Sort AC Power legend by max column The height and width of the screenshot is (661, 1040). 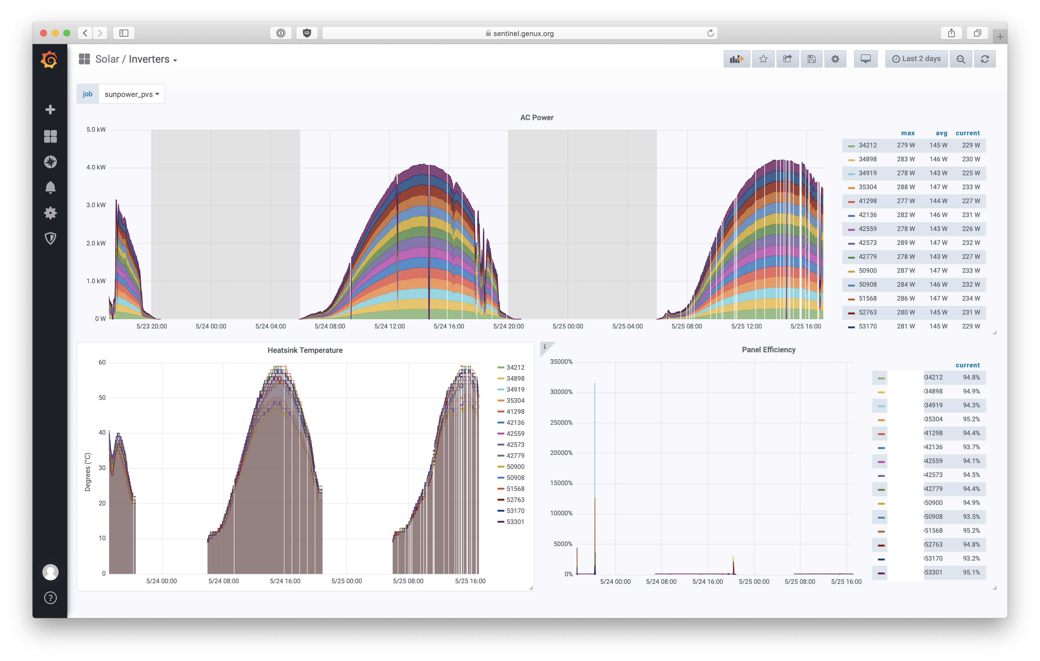point(907,133)
